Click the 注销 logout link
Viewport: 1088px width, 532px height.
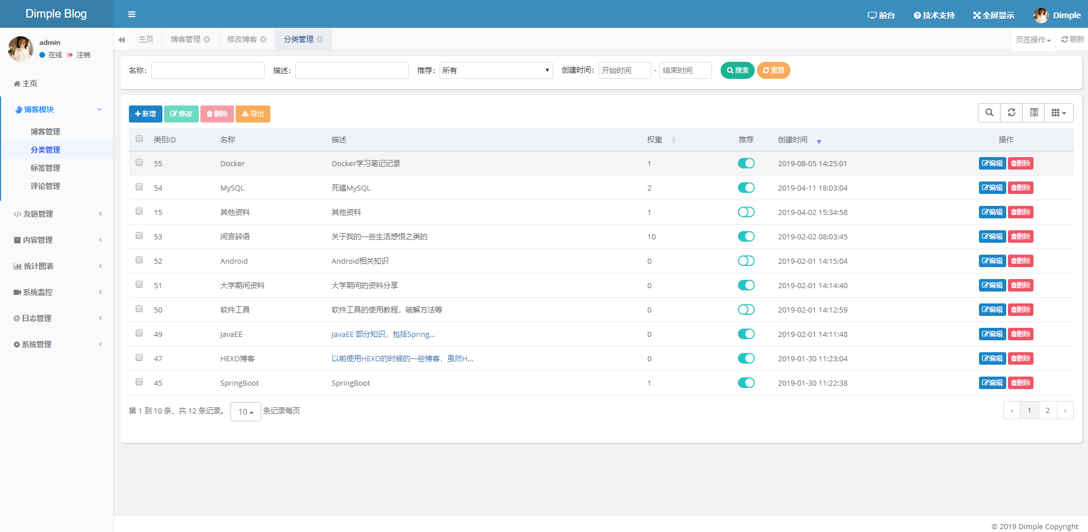pos(79,55)
